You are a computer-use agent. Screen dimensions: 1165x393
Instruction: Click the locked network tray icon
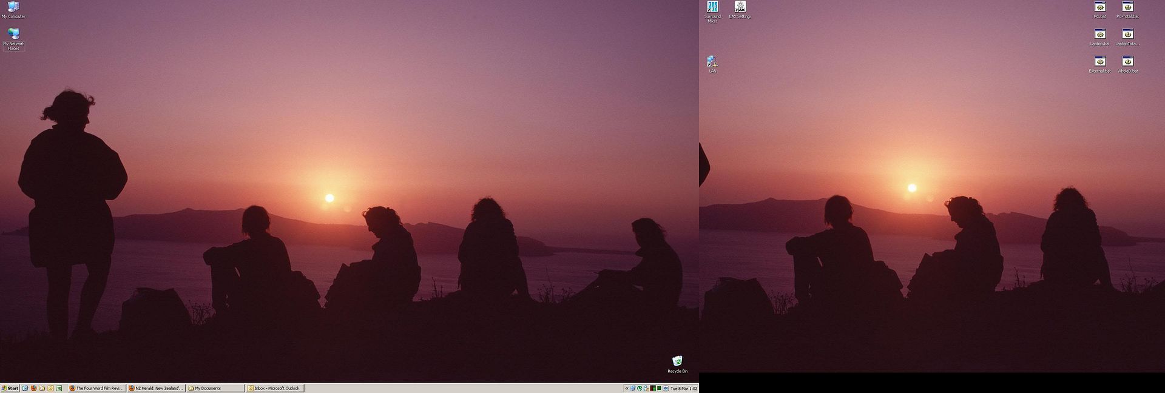(x=646, y=389)
